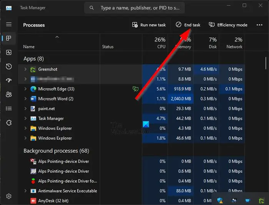Click the Efficiency mode button

click(228, 25)
